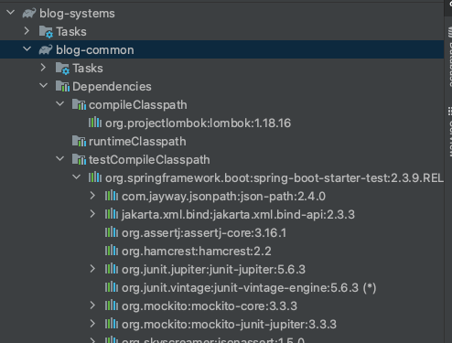This screenshot has height=343, width=452.
Task: Click the Dependencies folder icon
Action: [x=62, y=86]
